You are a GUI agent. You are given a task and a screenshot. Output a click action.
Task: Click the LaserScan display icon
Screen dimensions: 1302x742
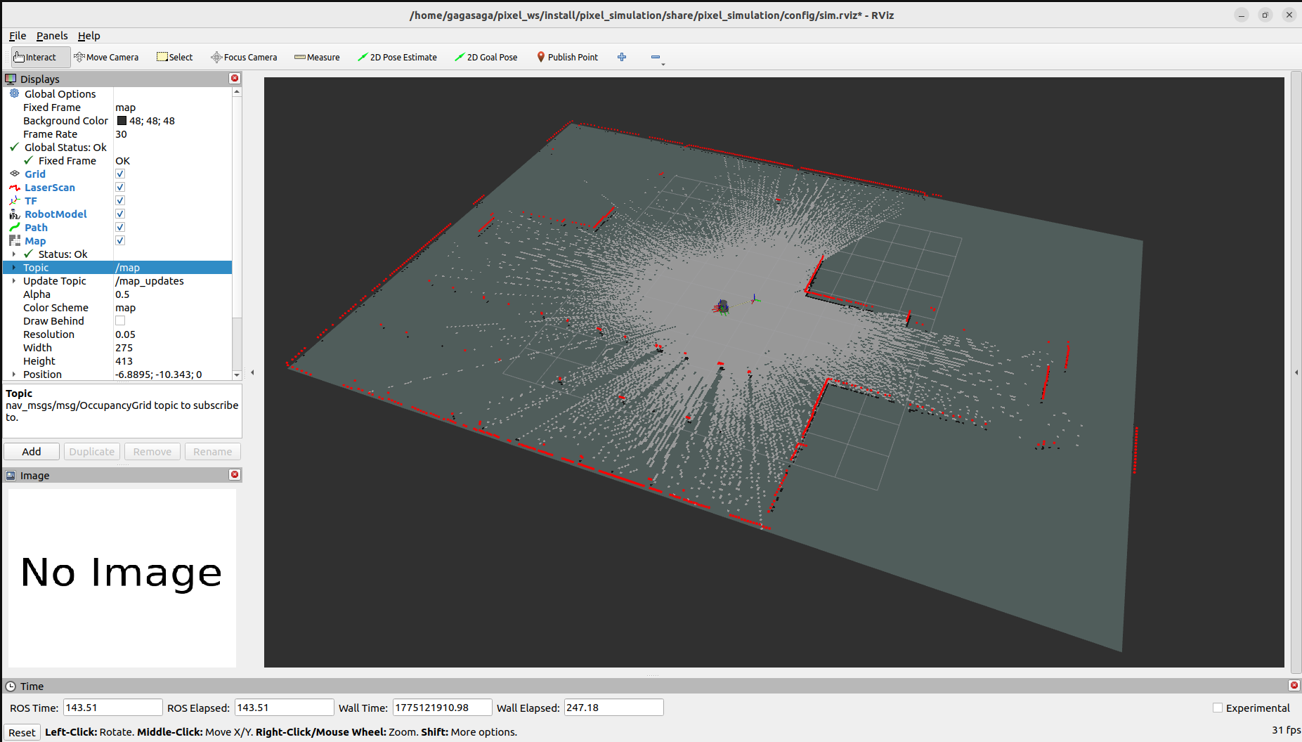pos(15,188)
